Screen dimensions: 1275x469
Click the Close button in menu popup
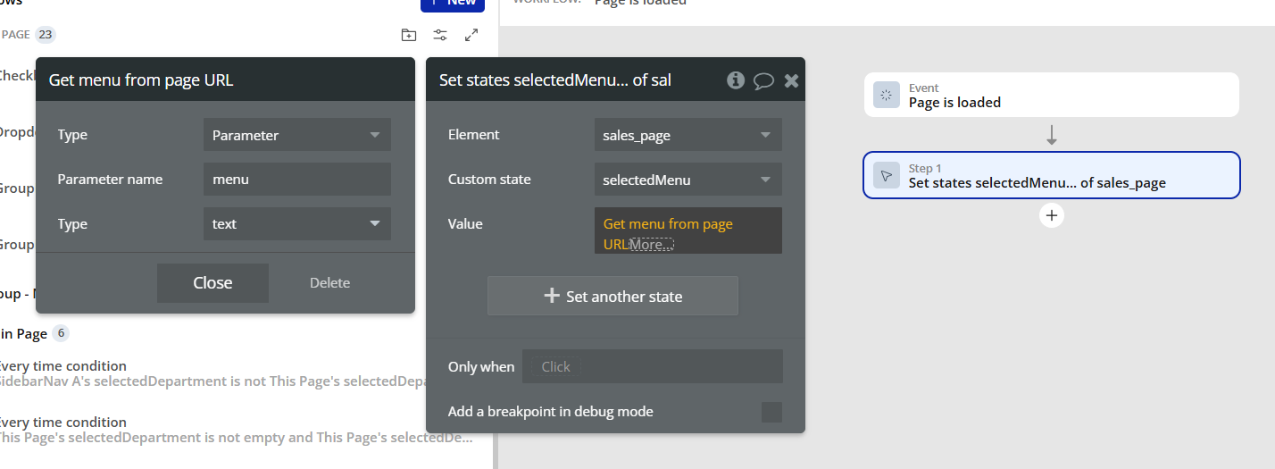(x=212, y=283)
